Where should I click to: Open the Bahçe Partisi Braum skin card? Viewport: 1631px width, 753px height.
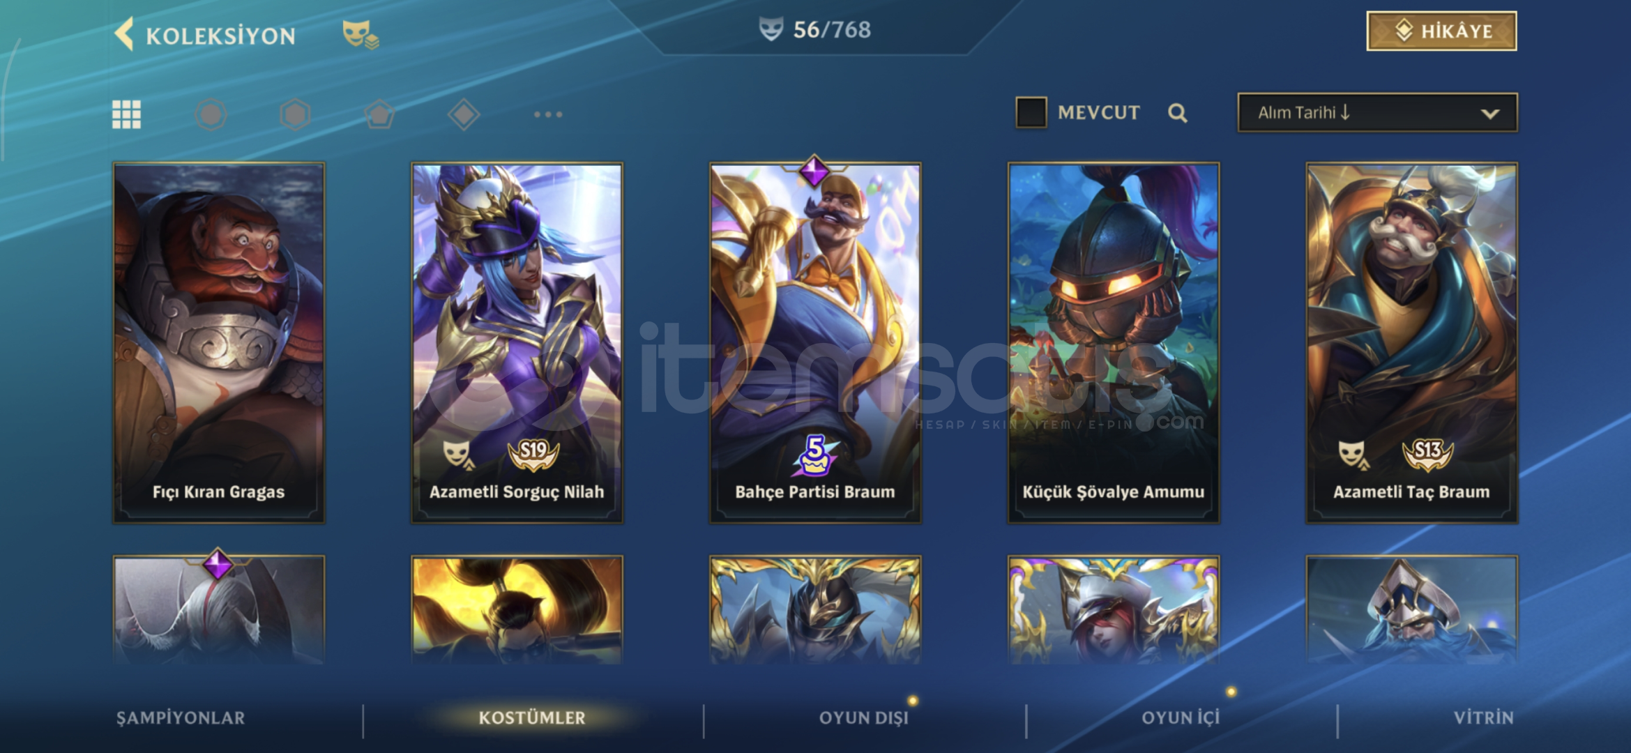(815, 343)
